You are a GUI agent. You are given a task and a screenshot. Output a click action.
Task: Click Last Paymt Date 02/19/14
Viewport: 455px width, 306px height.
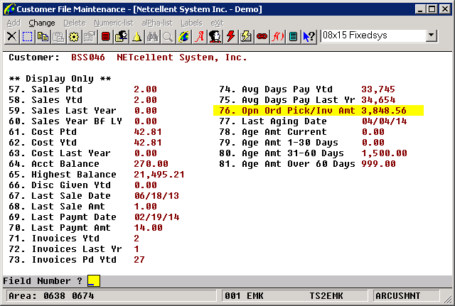156,217
